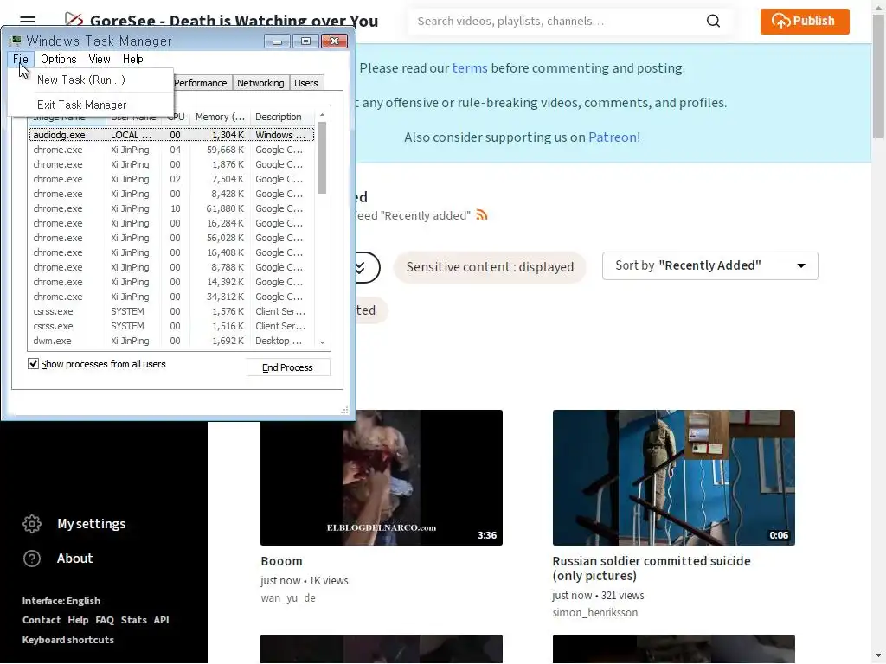Viewport: 886px width, 664px height.
Task: Switch to the Users tab
Action: point(305,83)
